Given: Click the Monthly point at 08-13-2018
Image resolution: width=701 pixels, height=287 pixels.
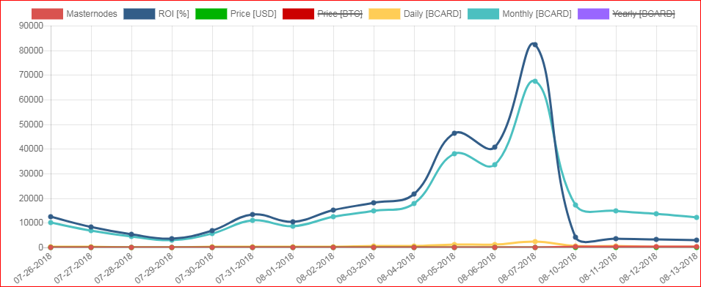Looking at the screenshot, I should point(696,217).
